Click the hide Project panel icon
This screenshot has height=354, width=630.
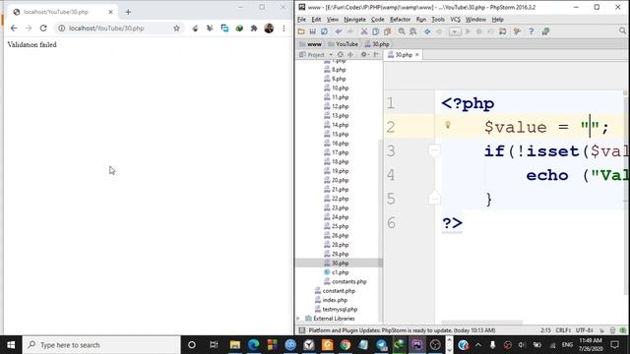click(376, 55)
